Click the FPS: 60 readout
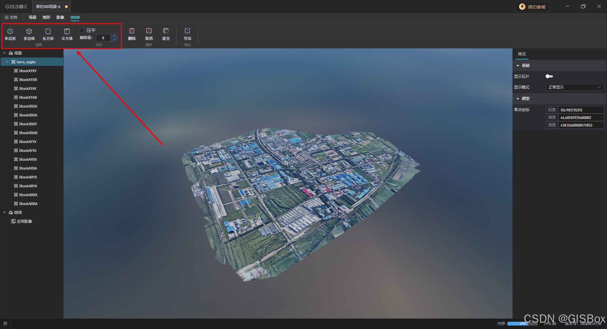The width and height of the screenshot is (607, 329). click(x=550, y=324)
